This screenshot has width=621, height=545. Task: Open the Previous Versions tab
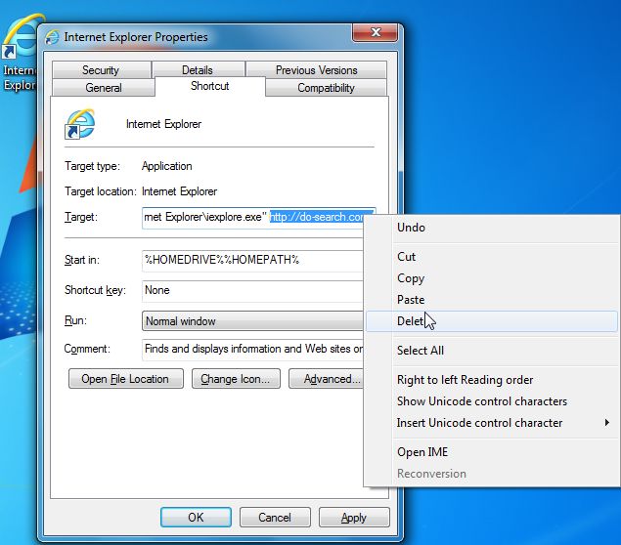tap(316, 70)
